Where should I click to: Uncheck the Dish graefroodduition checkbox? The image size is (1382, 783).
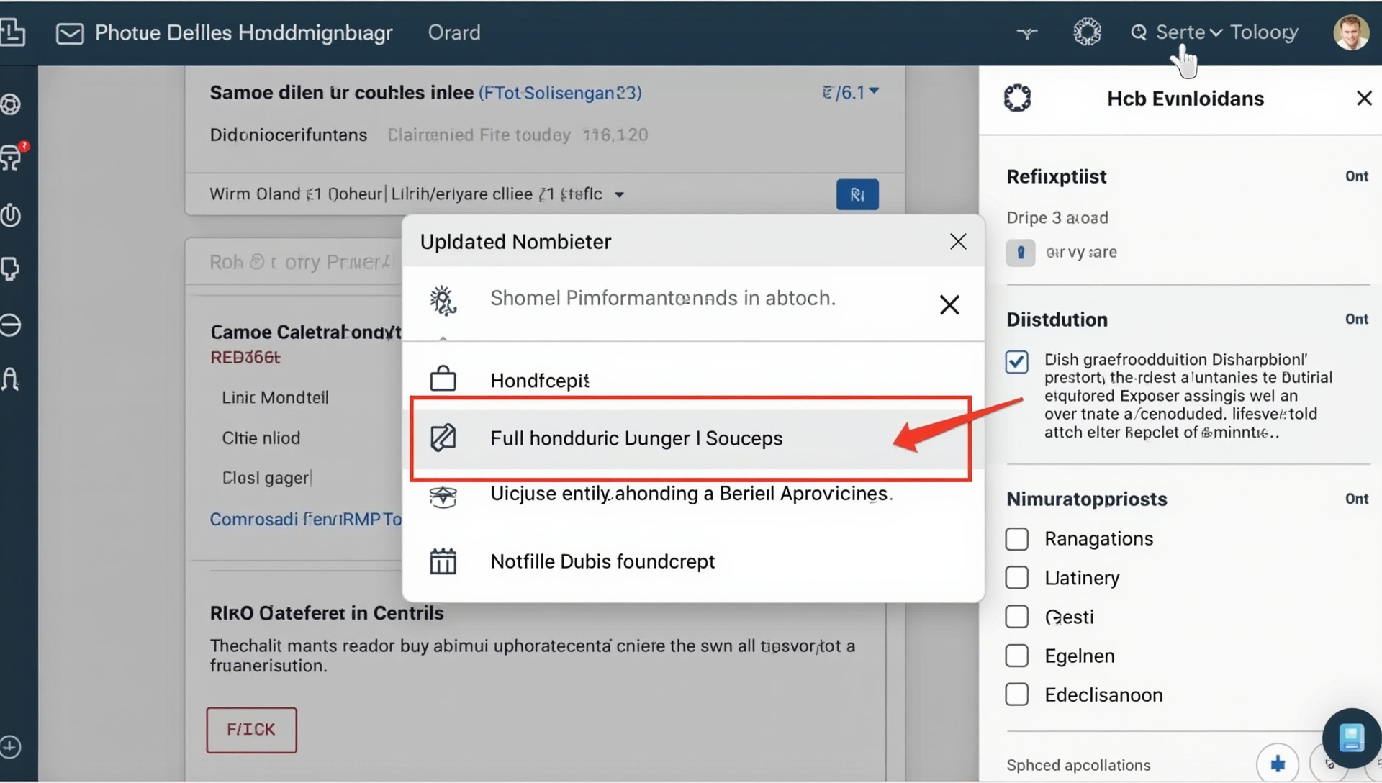1016,361
